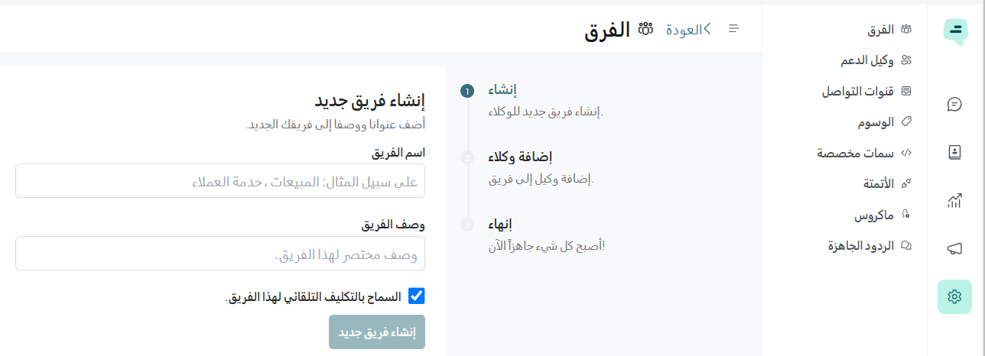Go back via the العودة link
The width and height of the screenshot is (985, 356).
click(688, 29)
